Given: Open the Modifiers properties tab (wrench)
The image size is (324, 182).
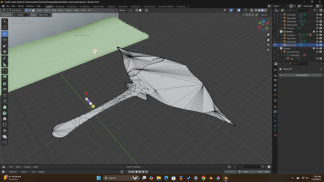Looking at the screenshot, I should [x=275, y=112].
